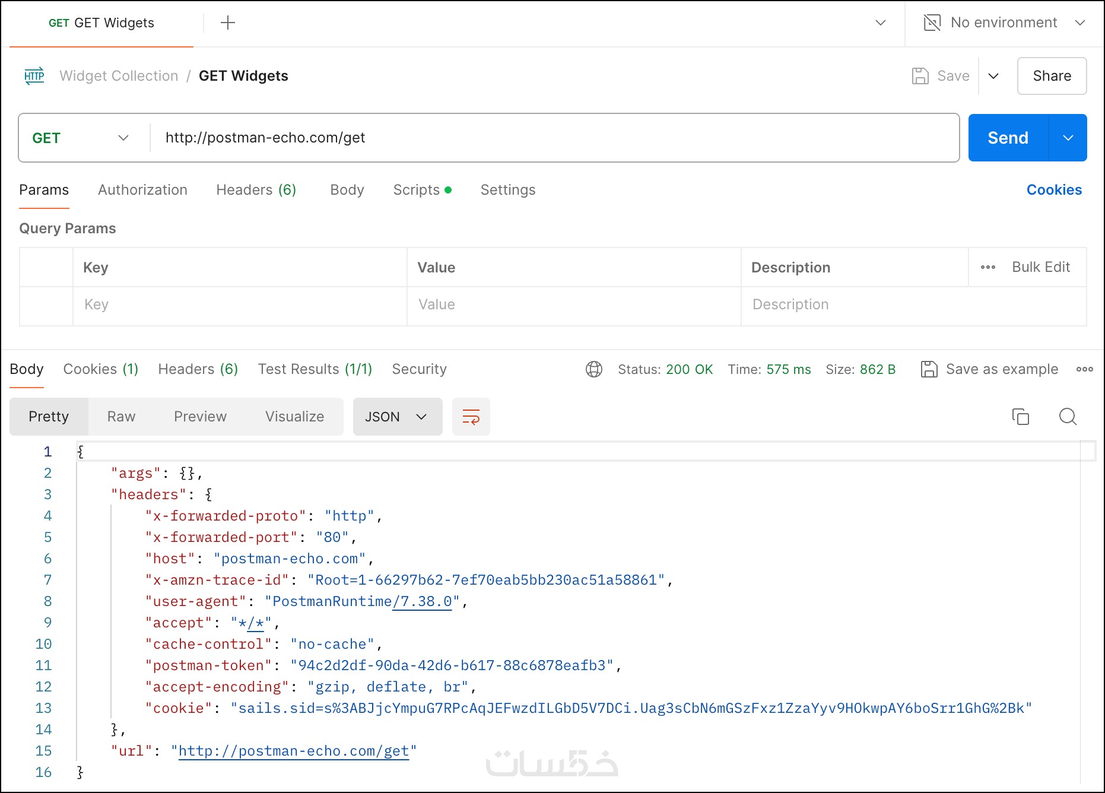Toggle the word wrap icon
1105x793 pixels.
(471, 417)
